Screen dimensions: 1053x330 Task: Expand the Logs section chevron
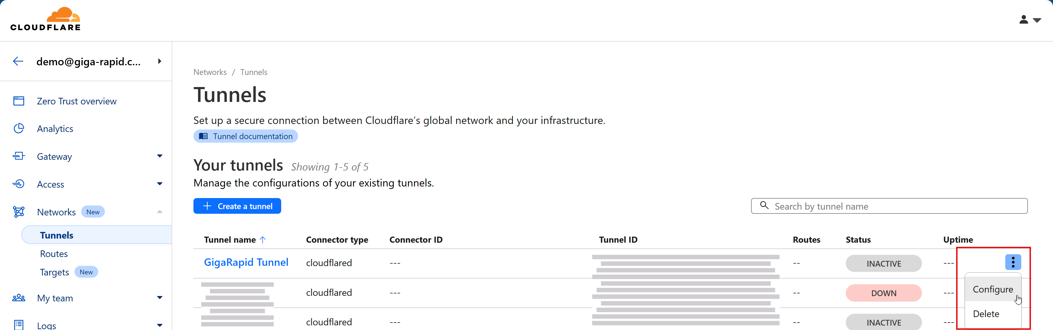159,325
